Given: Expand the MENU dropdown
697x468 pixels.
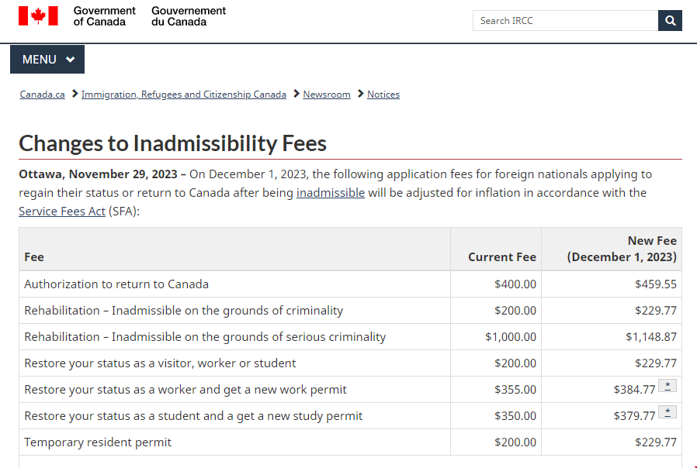Looking at the screenshot, I should (x=47, y=60).
